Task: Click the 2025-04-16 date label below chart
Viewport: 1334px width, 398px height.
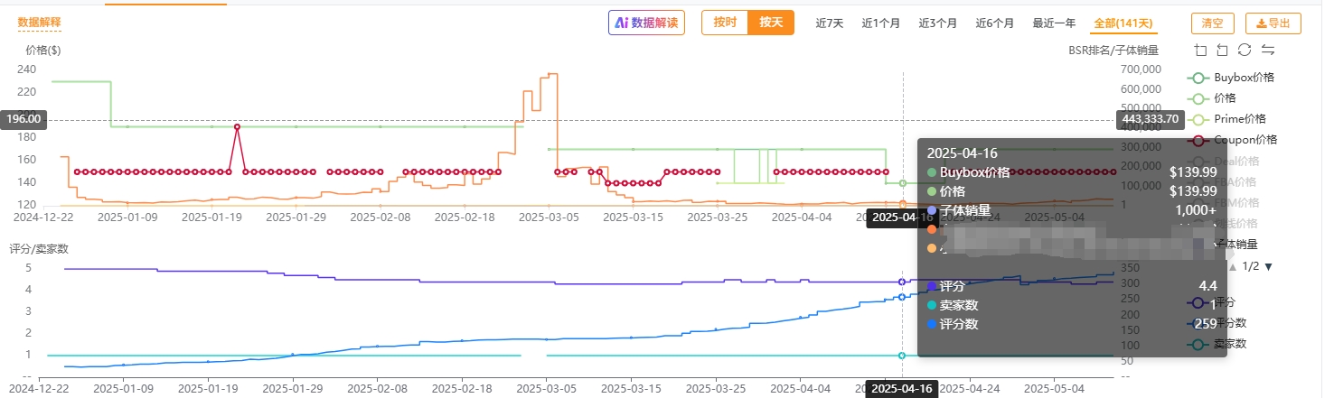Action: (x=902, y=389)
